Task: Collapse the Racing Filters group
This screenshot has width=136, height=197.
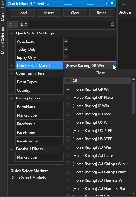Action: [12, 98]
